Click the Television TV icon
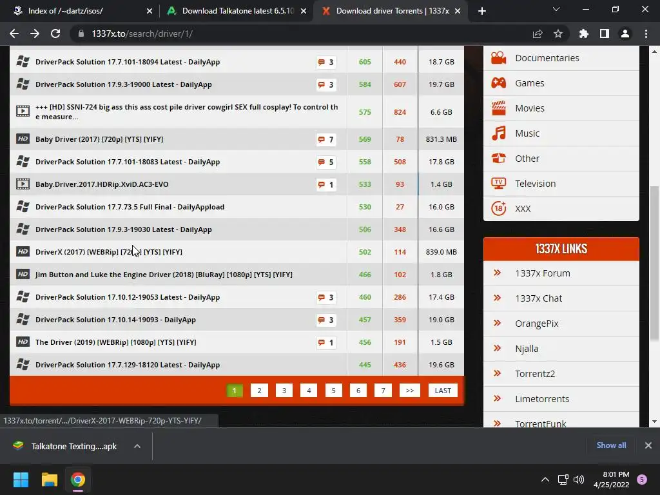The image size is (660, 495). pos(499,184)
